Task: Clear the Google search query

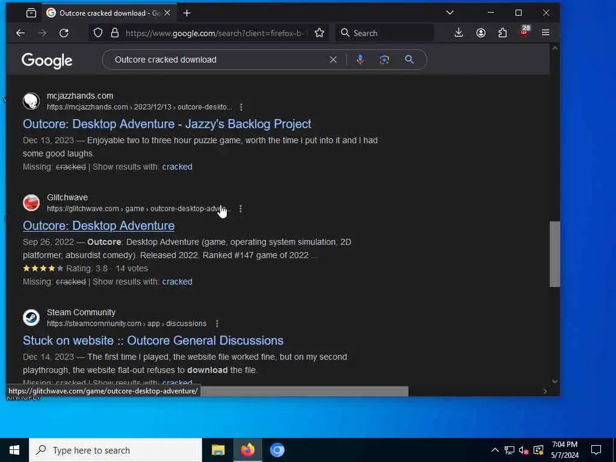Action: 333,60
